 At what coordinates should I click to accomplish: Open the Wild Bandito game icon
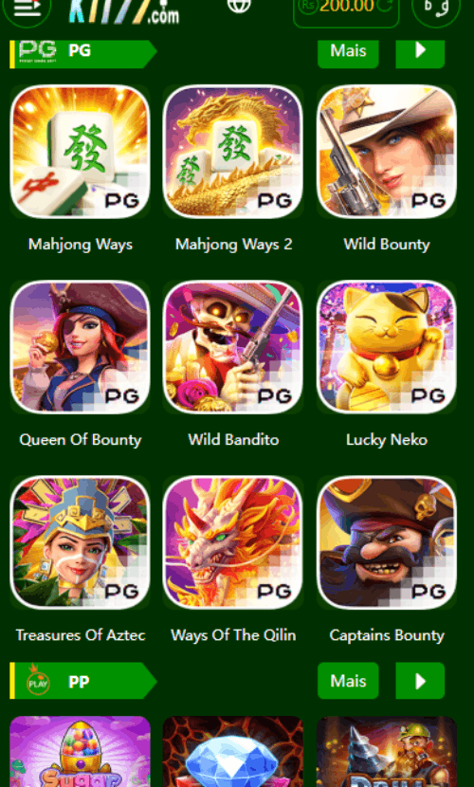point(233,347)
